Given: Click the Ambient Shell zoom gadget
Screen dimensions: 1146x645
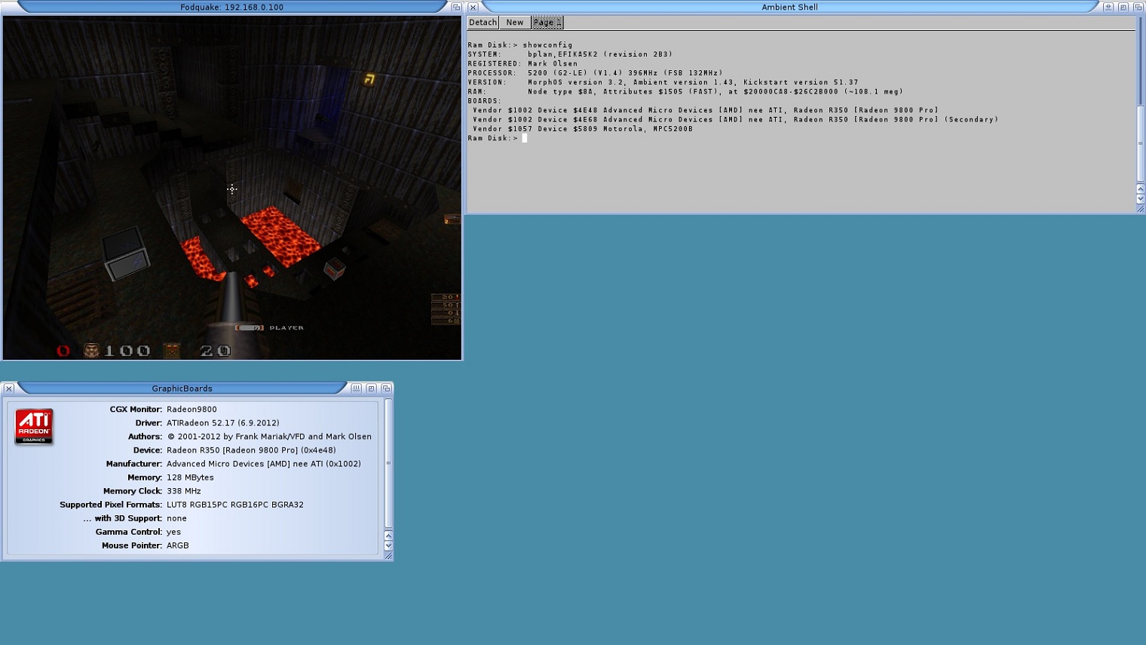Looking at the screenshot, I should [x=1123, y=8].
